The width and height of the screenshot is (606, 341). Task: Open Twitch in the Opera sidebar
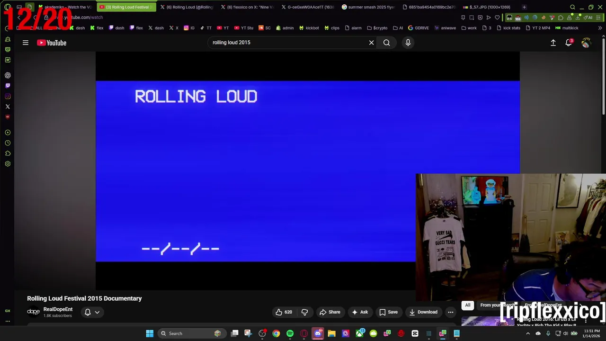(8, 86)
